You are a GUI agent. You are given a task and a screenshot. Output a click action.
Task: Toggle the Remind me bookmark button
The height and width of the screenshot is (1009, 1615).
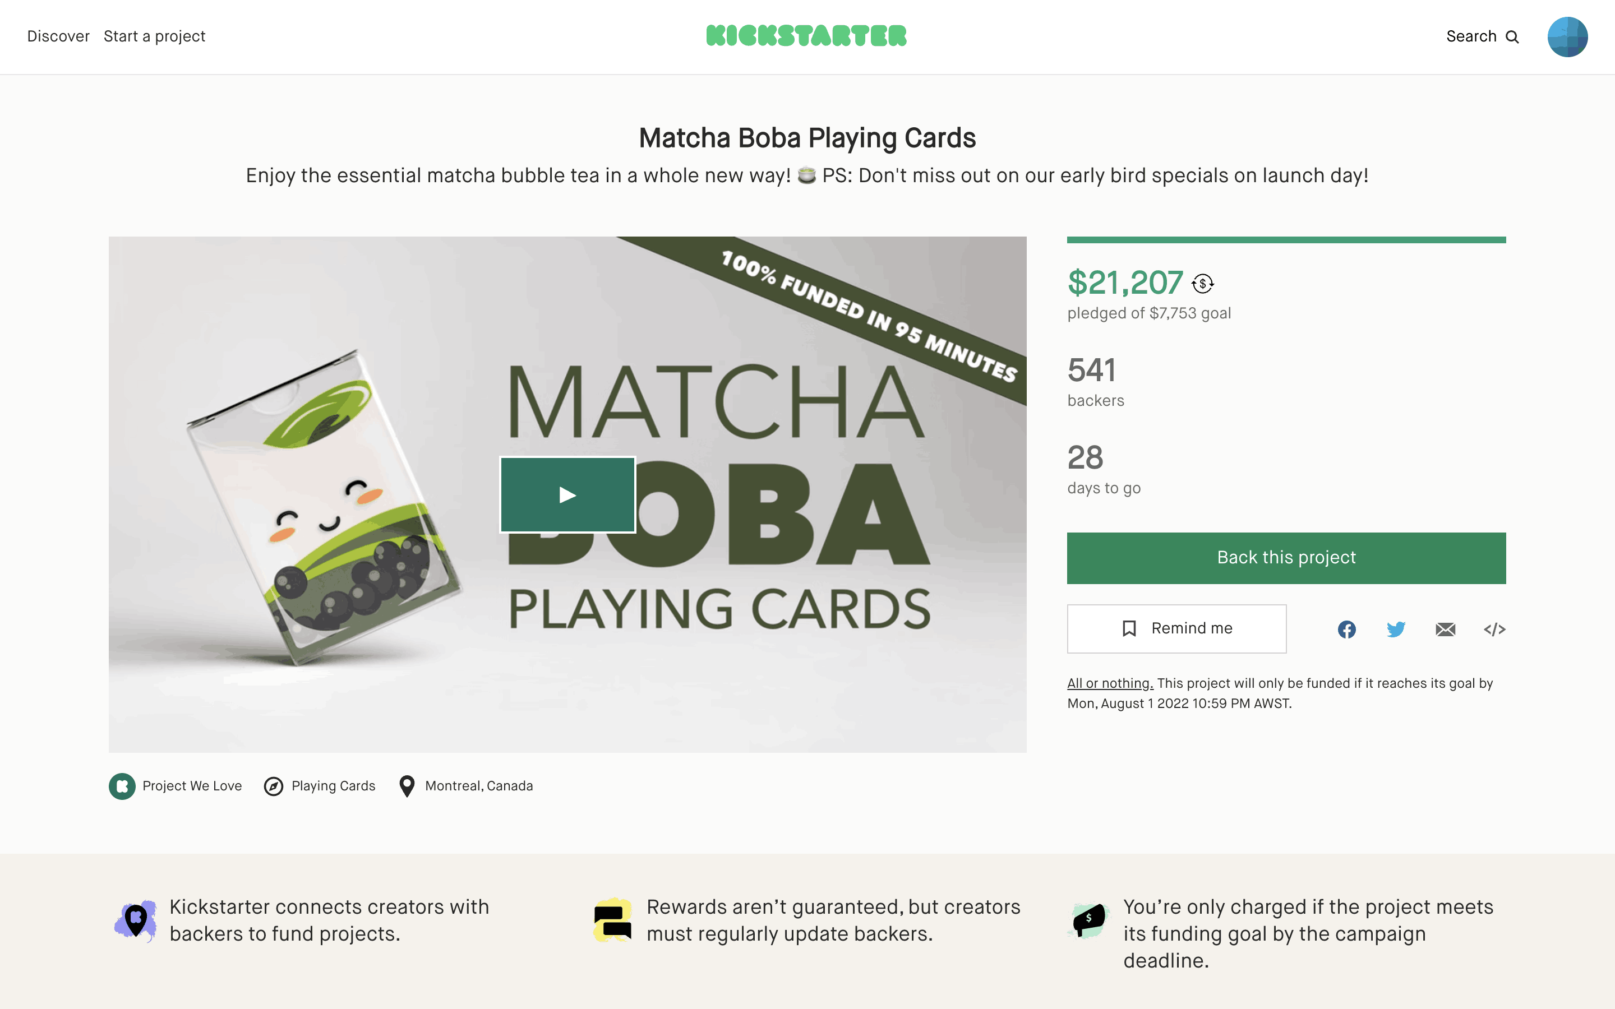1176,628
